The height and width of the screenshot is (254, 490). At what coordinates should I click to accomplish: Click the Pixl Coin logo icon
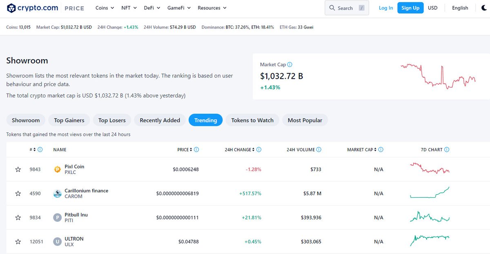point(58,169)
